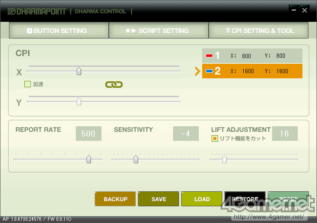This screenshot has width=317, height=223.
Task: Click the RESTORE button
Action: point(245,199)
